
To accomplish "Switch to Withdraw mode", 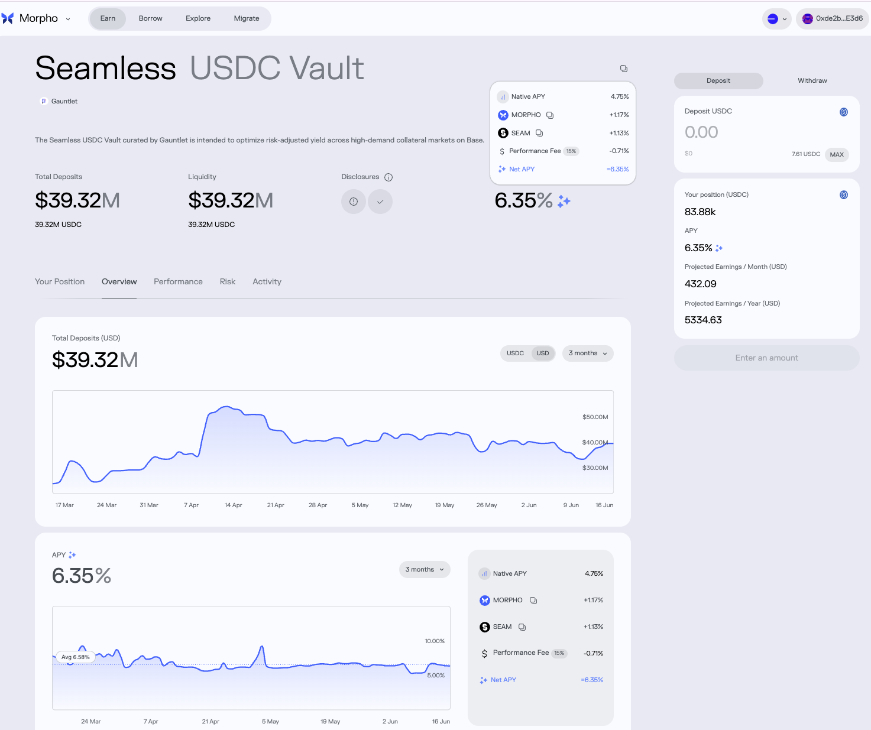I will coord(812,81).
